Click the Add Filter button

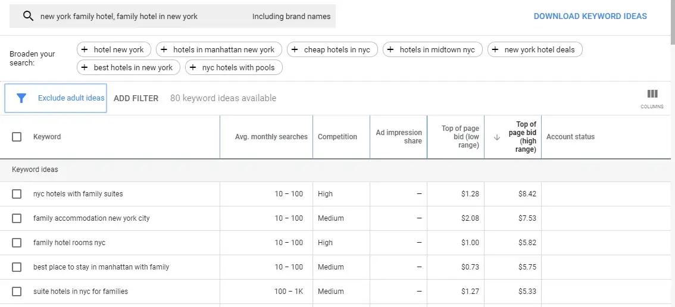click(x=136, y=98)
